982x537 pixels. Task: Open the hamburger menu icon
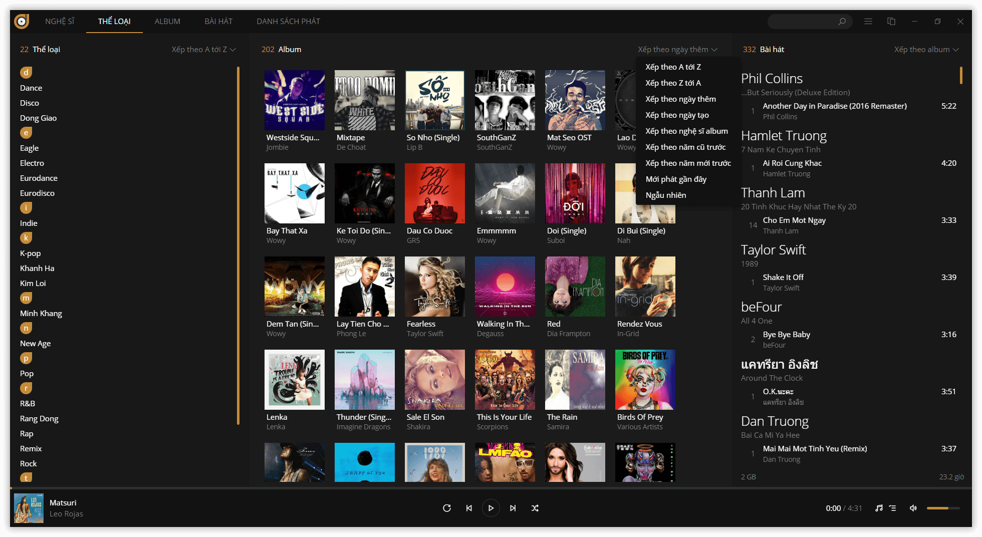tap(868, 22)
